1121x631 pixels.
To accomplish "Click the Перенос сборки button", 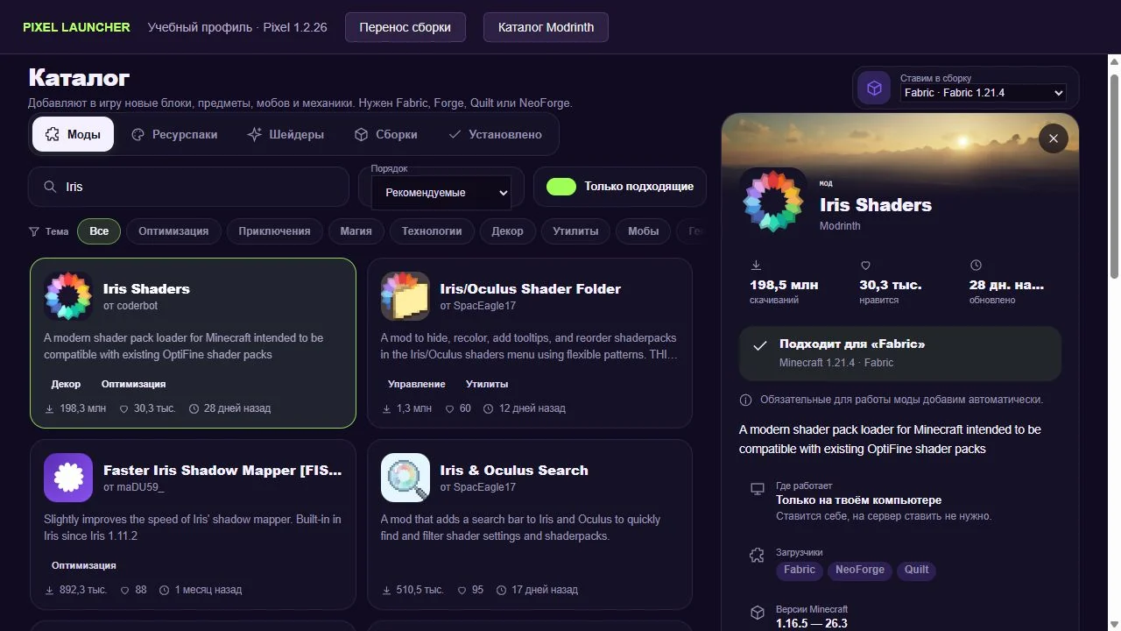I will pos(405,27).
